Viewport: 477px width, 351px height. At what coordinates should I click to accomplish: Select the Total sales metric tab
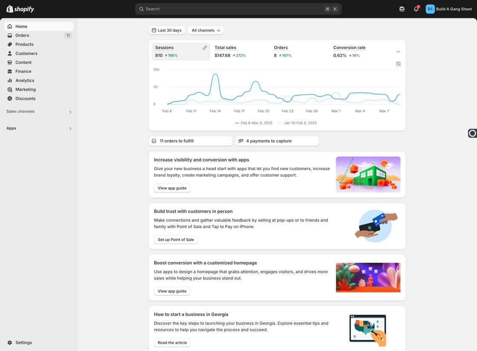[240, 51]
